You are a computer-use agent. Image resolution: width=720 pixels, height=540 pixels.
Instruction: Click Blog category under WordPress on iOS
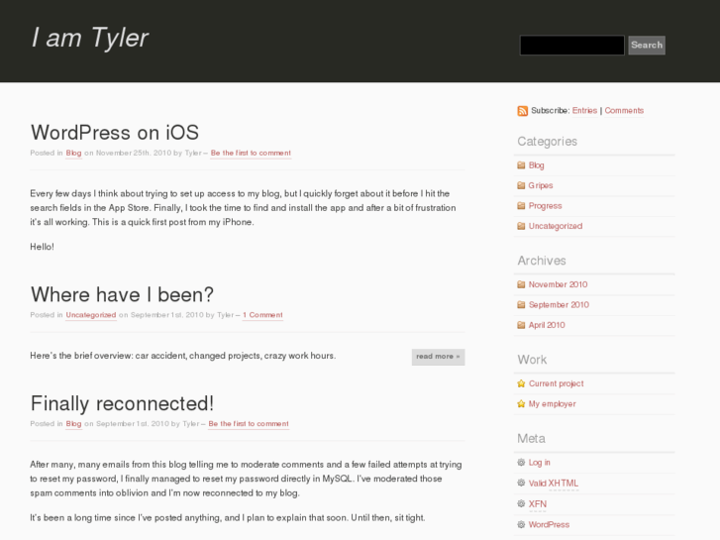point(73,153)
